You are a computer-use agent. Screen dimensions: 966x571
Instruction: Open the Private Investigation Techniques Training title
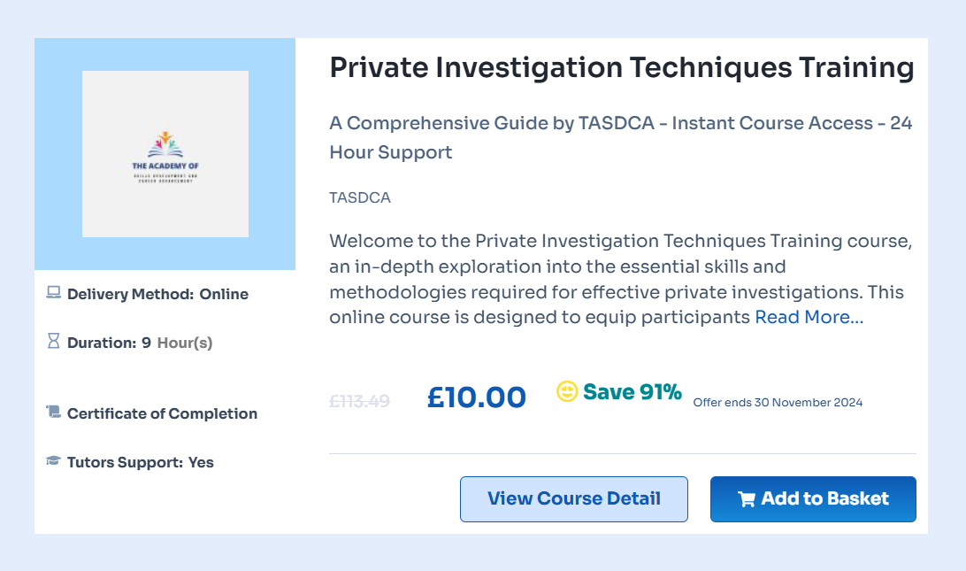click(x=622, y=68)
